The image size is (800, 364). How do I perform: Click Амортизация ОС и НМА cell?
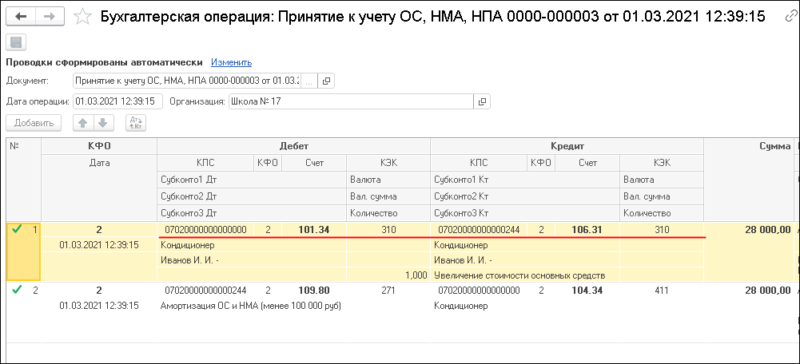(x=252, y=307)
